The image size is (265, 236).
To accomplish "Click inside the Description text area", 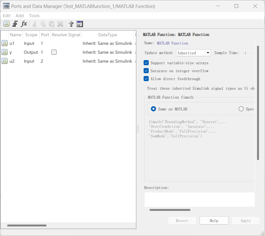I will (x=200, y=199).
